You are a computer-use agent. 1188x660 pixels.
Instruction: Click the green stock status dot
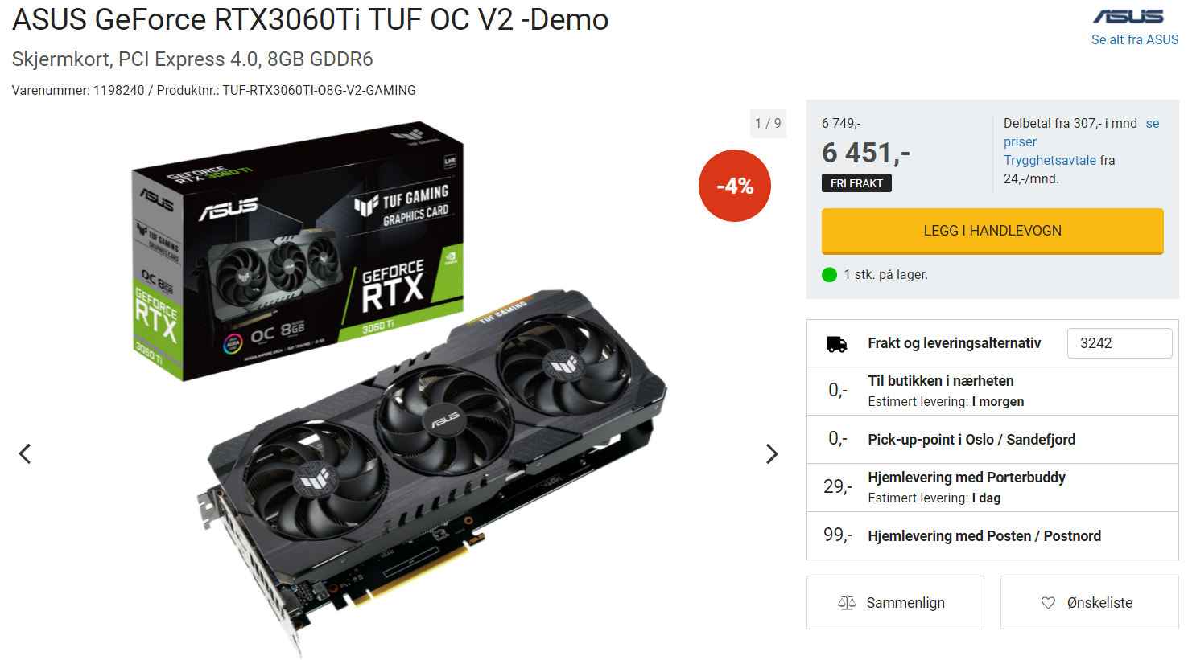[830, 275]
